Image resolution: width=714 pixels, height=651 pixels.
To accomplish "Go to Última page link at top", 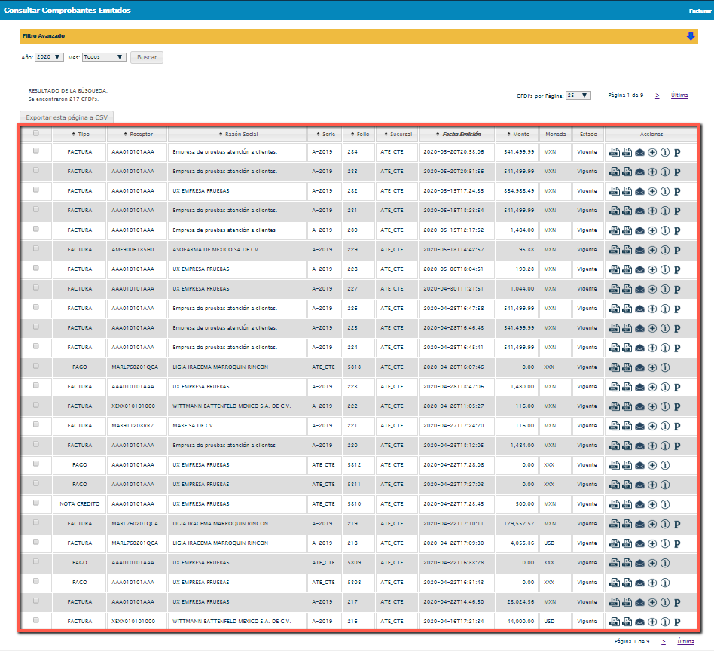I will click(x=679, y=96).
